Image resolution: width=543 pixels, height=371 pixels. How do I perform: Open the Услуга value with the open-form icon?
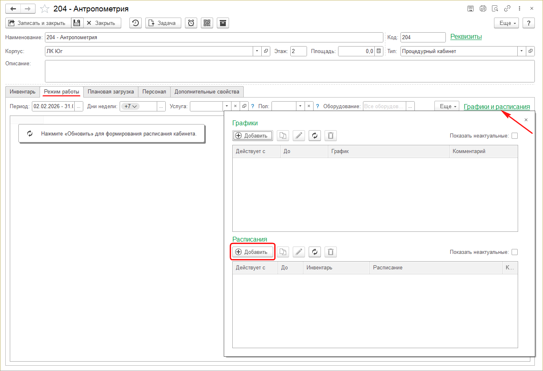(x=244, y=106)
